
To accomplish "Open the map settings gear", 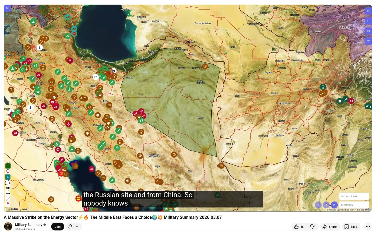I will (368, 11).
